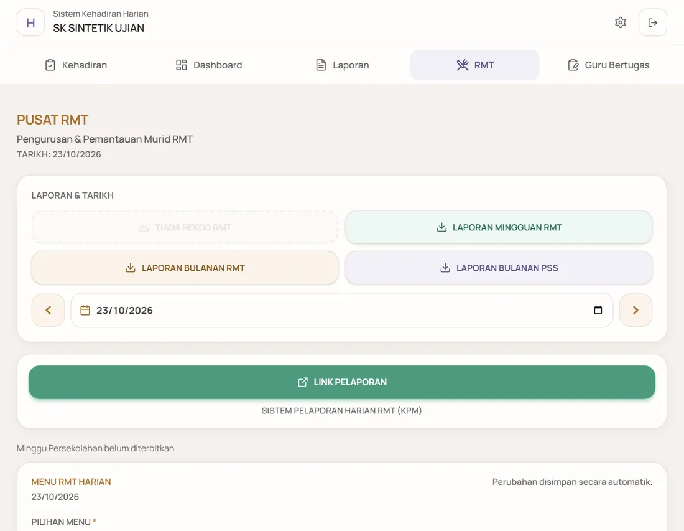The image size is (684, 531).
Task: Click the disabled Tiada Rekod RMT button
Action: point(185,227)
